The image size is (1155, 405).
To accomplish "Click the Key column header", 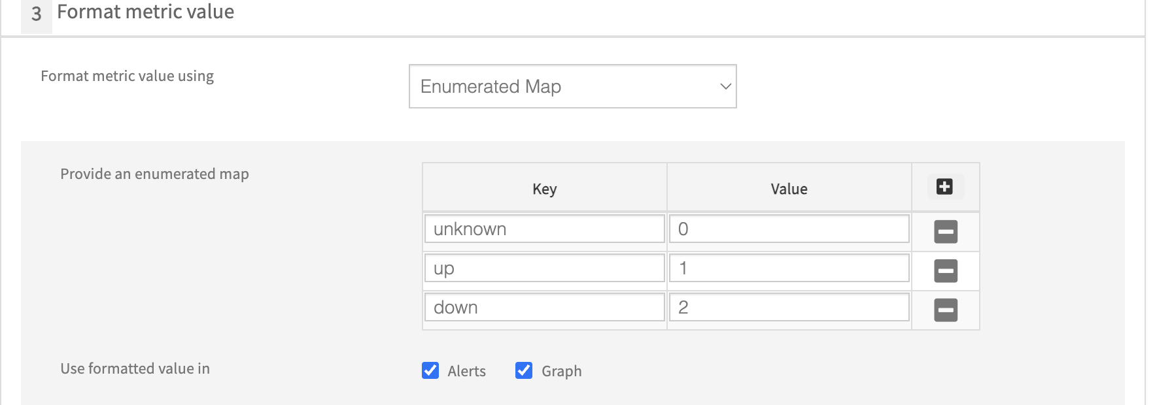I will tap(544, 189).
